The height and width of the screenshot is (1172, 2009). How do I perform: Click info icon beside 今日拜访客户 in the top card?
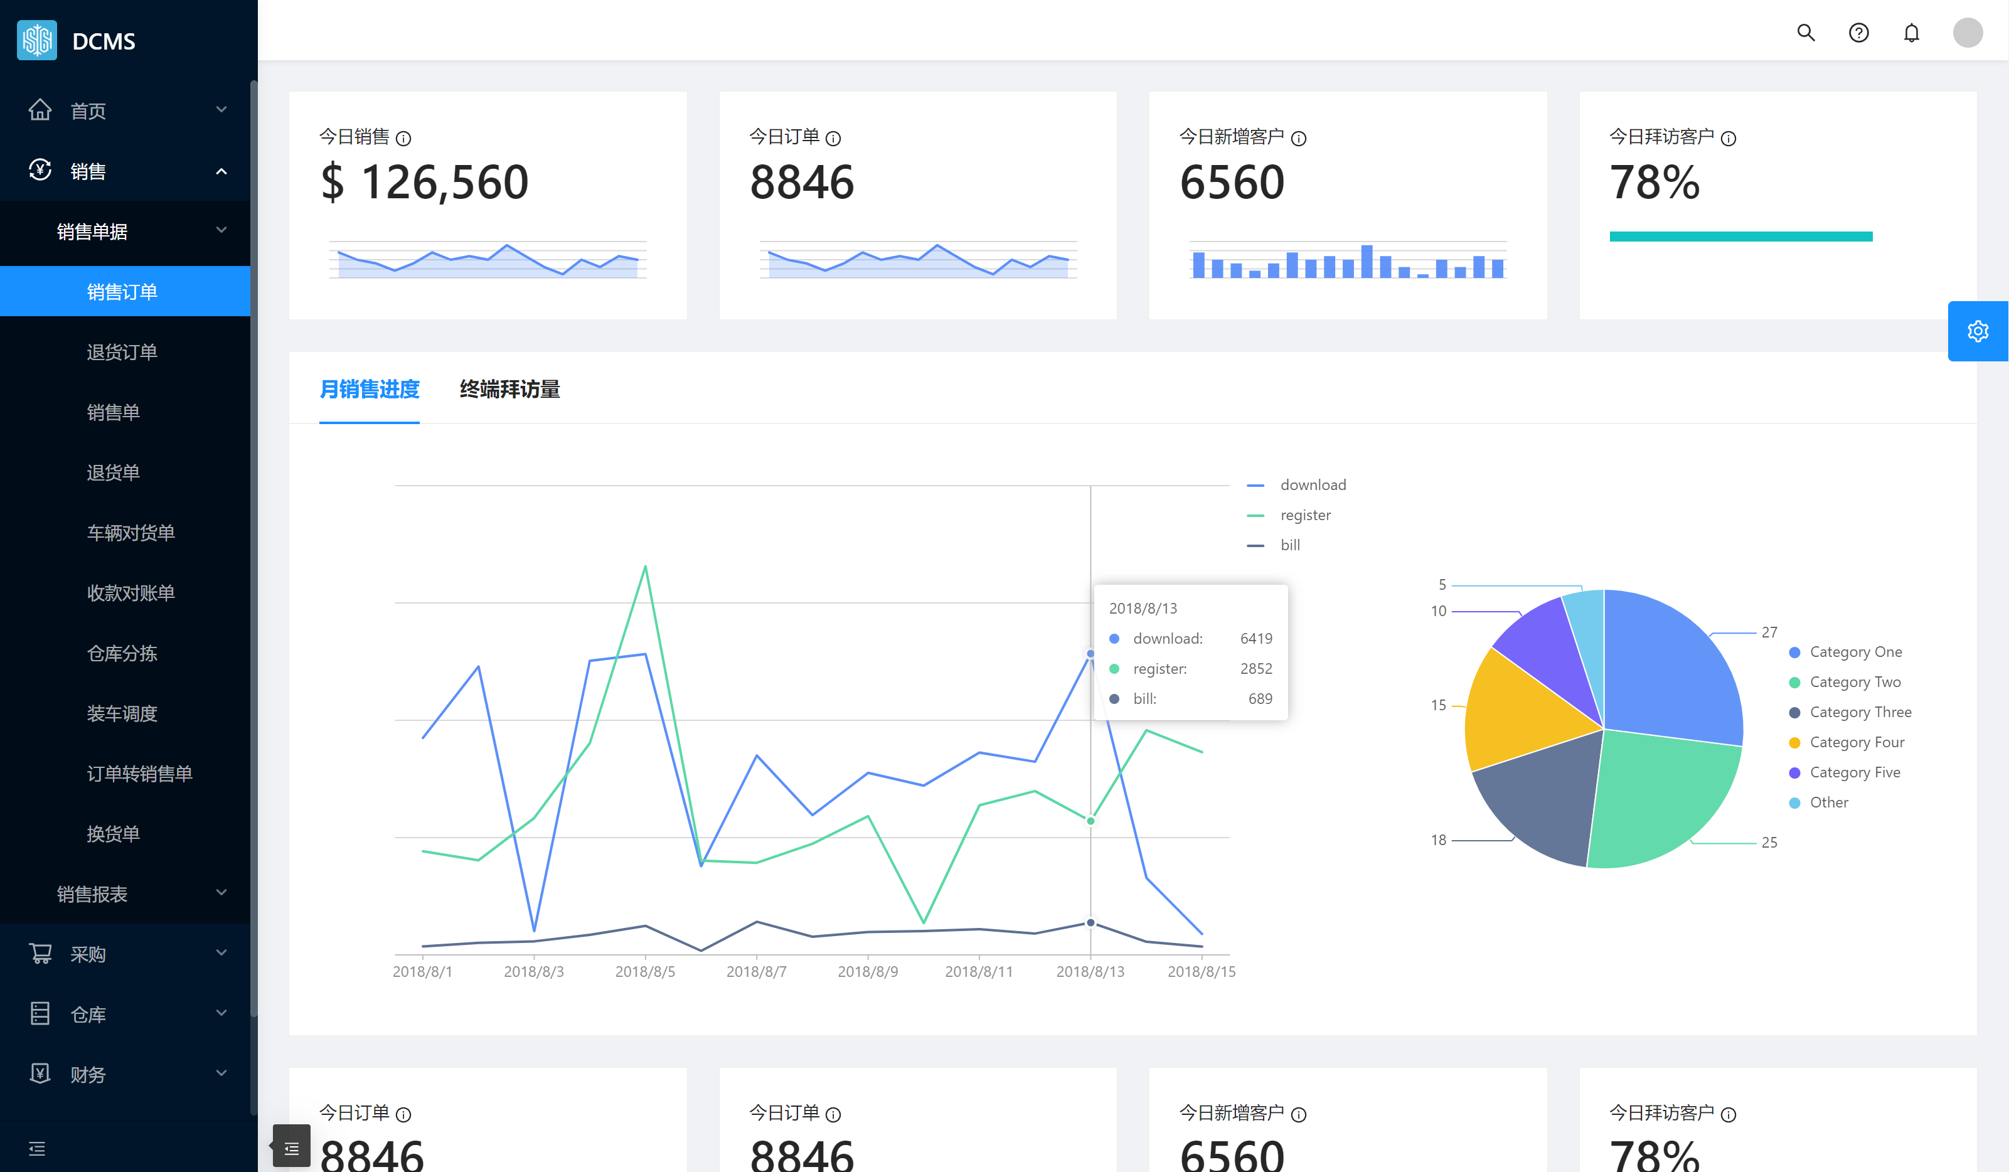1729,139
